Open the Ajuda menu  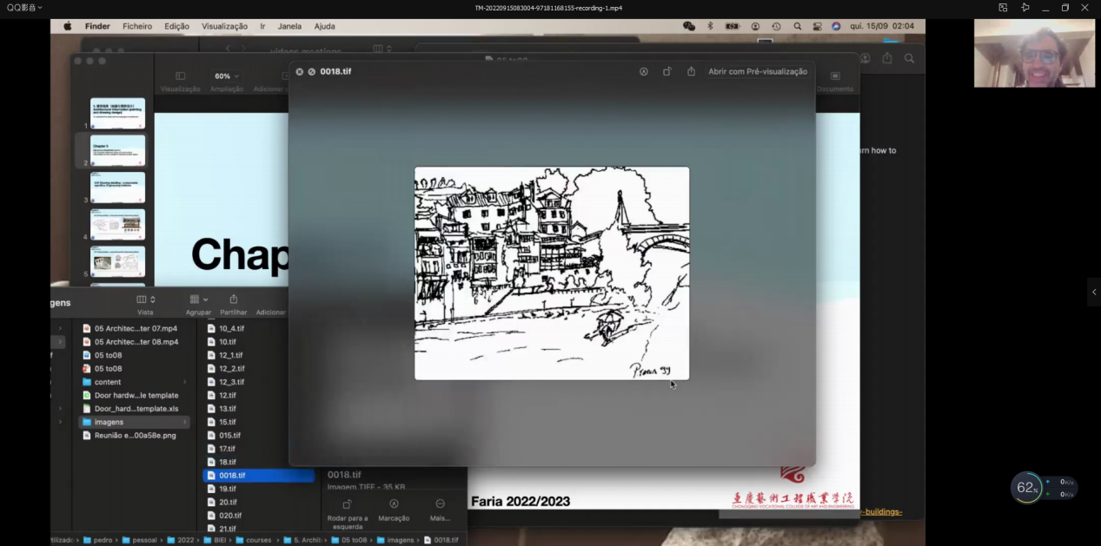324,26
